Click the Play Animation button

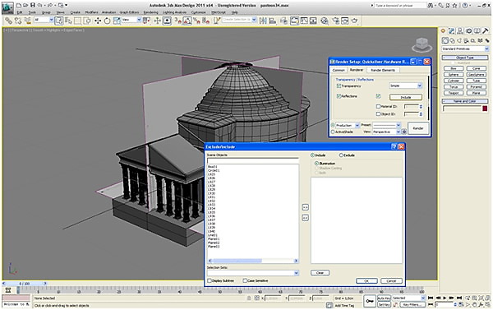coord(445,298)
